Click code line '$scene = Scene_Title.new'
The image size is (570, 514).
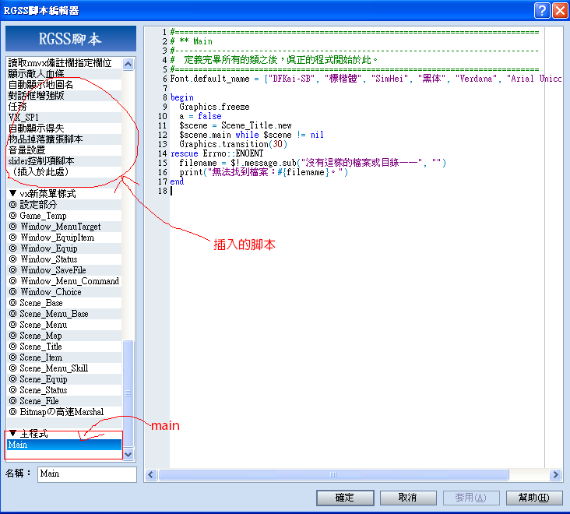(235, 125)
